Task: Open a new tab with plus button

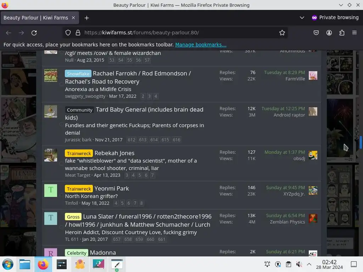Action: click(x=86, y=18)
